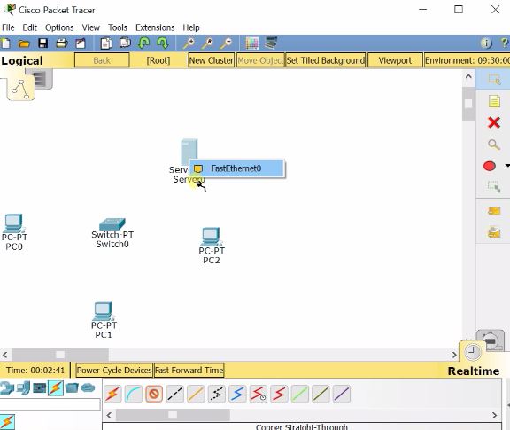Open the Extensions menu
The width and height of the screenshot is (510, 430).
pyautogui.click(x=155, y=27)
